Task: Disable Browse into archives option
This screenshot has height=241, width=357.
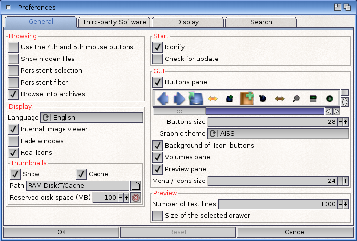Action: [x=13, y=94]
